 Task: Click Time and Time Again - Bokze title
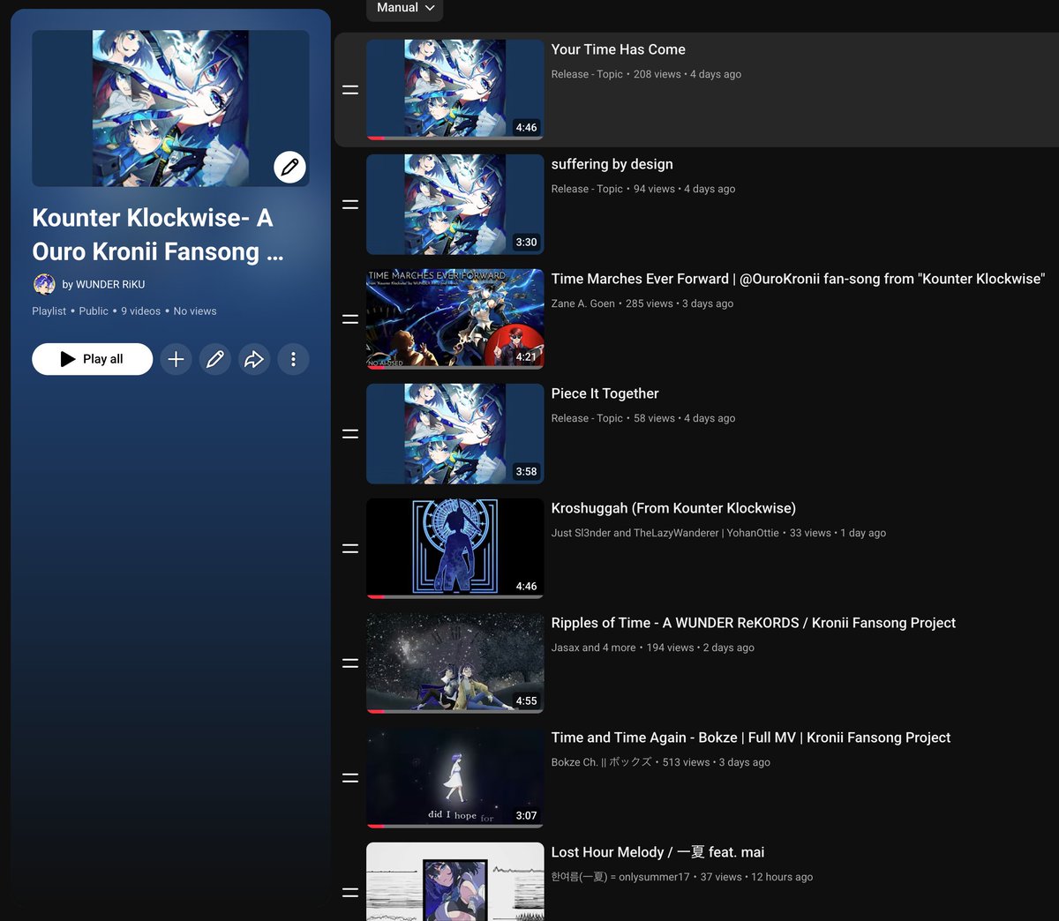(751, 738)
